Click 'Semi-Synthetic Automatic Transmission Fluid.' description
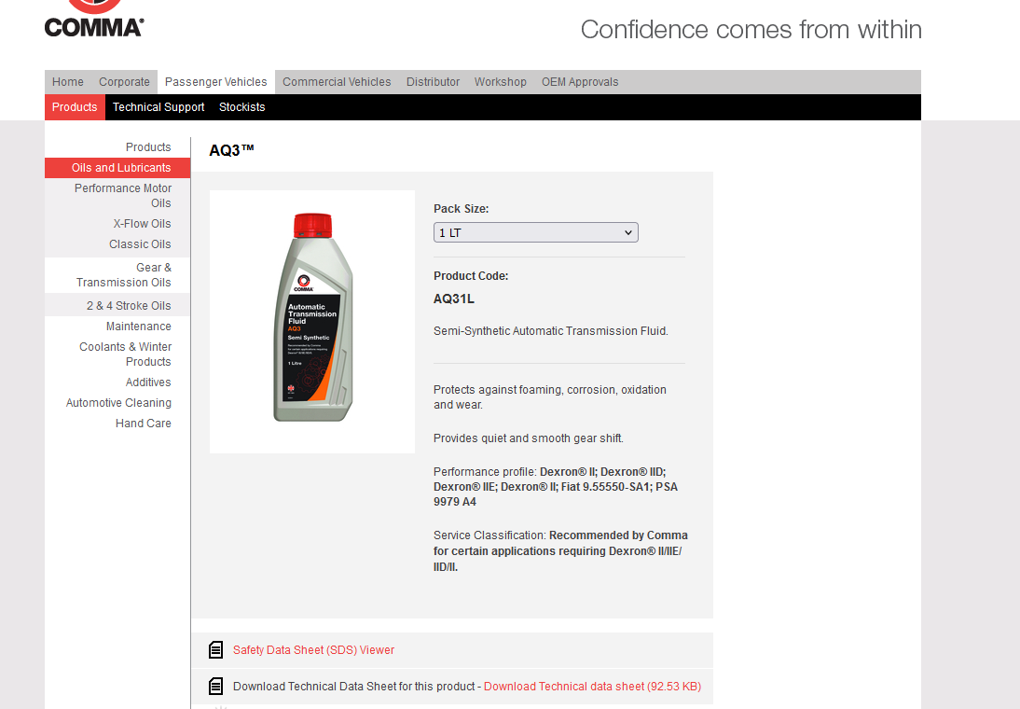The width and height of the screenshot is (1020, 709). pyautogui.click(x=551, y=331)
